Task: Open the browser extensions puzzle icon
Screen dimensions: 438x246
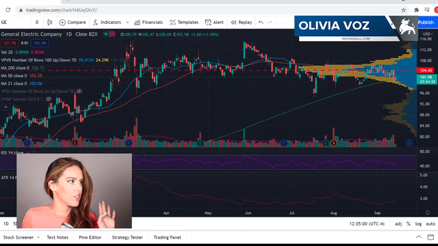Action: [416, 10]
